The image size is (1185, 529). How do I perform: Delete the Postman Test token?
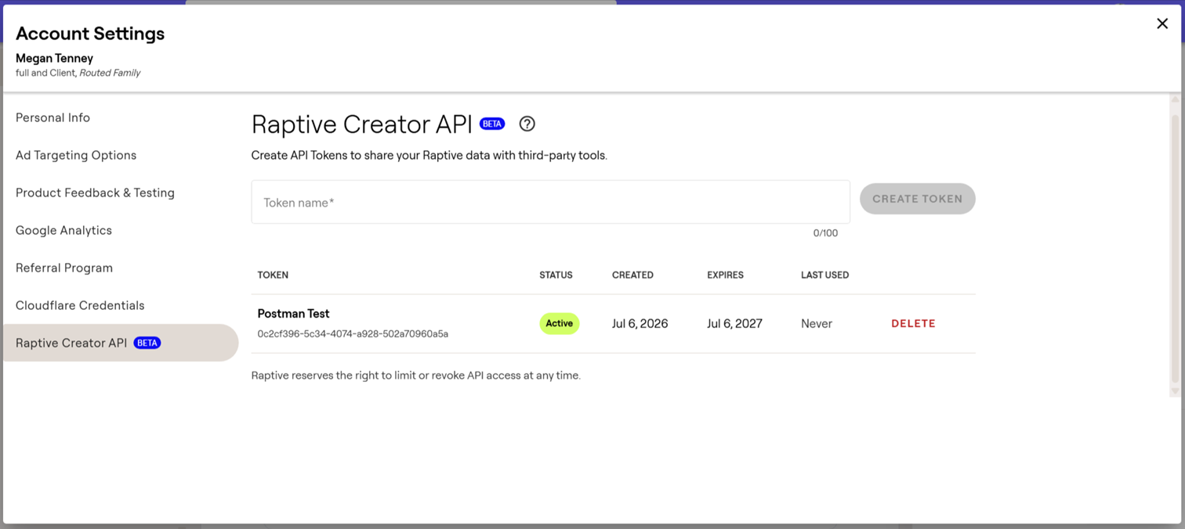pos(913,323)
